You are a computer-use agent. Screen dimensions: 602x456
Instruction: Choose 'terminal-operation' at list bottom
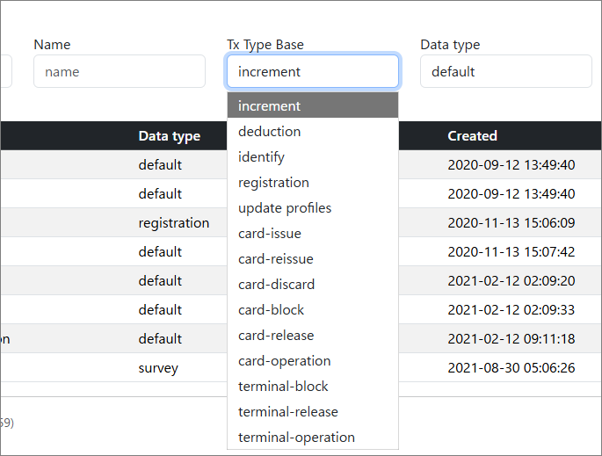[312, 437]
